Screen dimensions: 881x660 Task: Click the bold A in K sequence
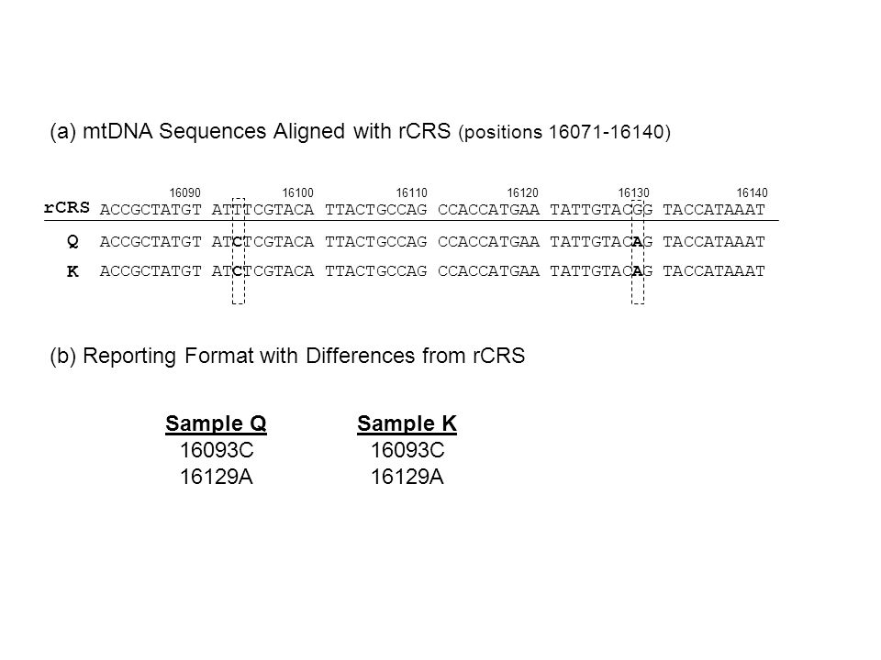point(637,271)
